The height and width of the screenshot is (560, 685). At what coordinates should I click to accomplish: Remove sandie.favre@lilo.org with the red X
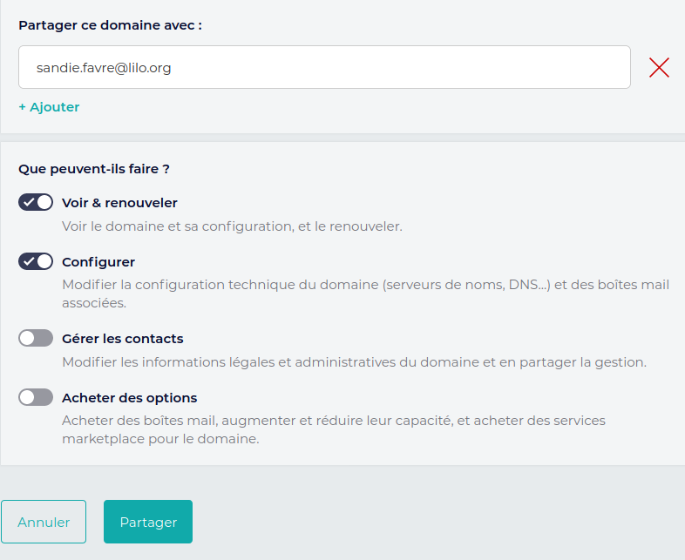[x=659, y=68]
